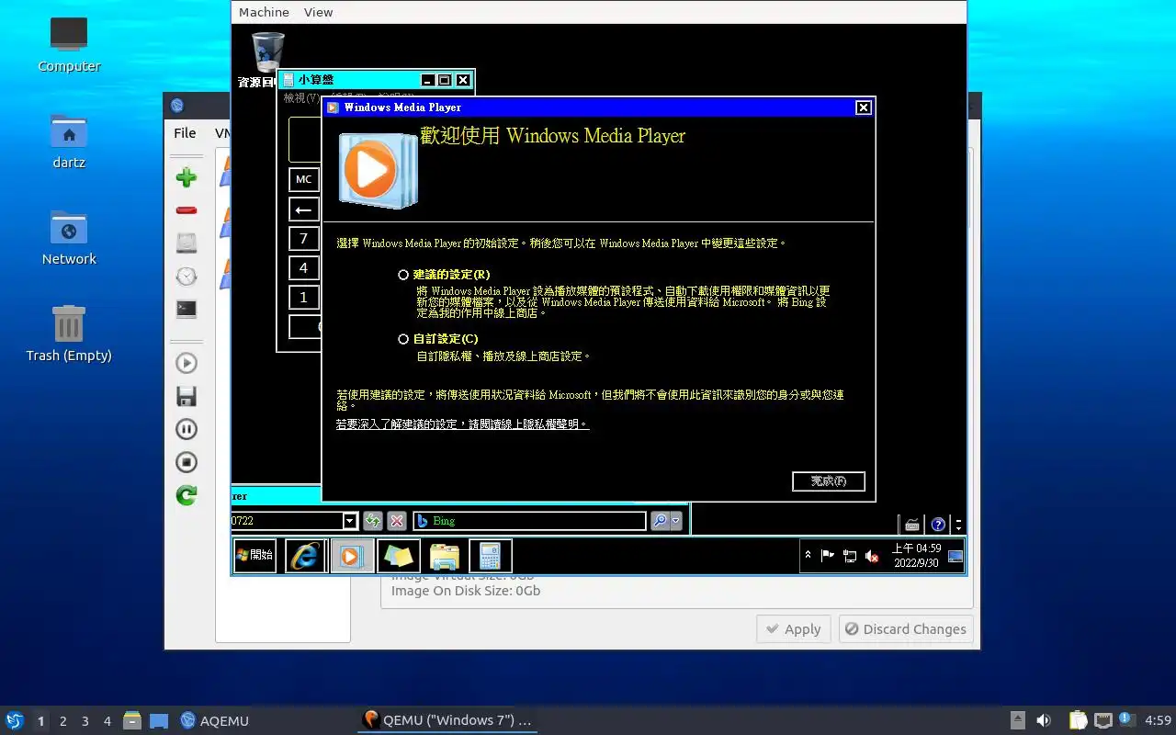
Task: Click Windows Media Player taskbar icon
Action: tap(351, 555)
